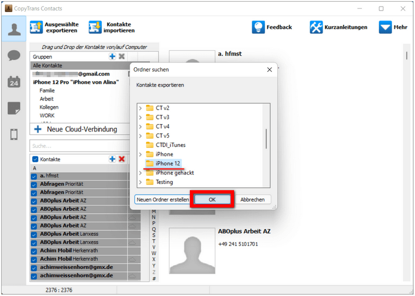
Task: Click Kontakte importieren toolbar button
Action: 112,28
